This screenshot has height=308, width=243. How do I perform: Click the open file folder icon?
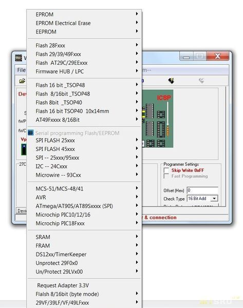[22, 81]
